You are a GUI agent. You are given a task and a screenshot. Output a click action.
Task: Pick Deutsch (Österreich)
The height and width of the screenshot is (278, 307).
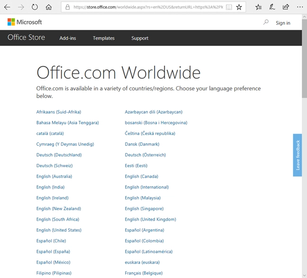[x=145, y=155]
